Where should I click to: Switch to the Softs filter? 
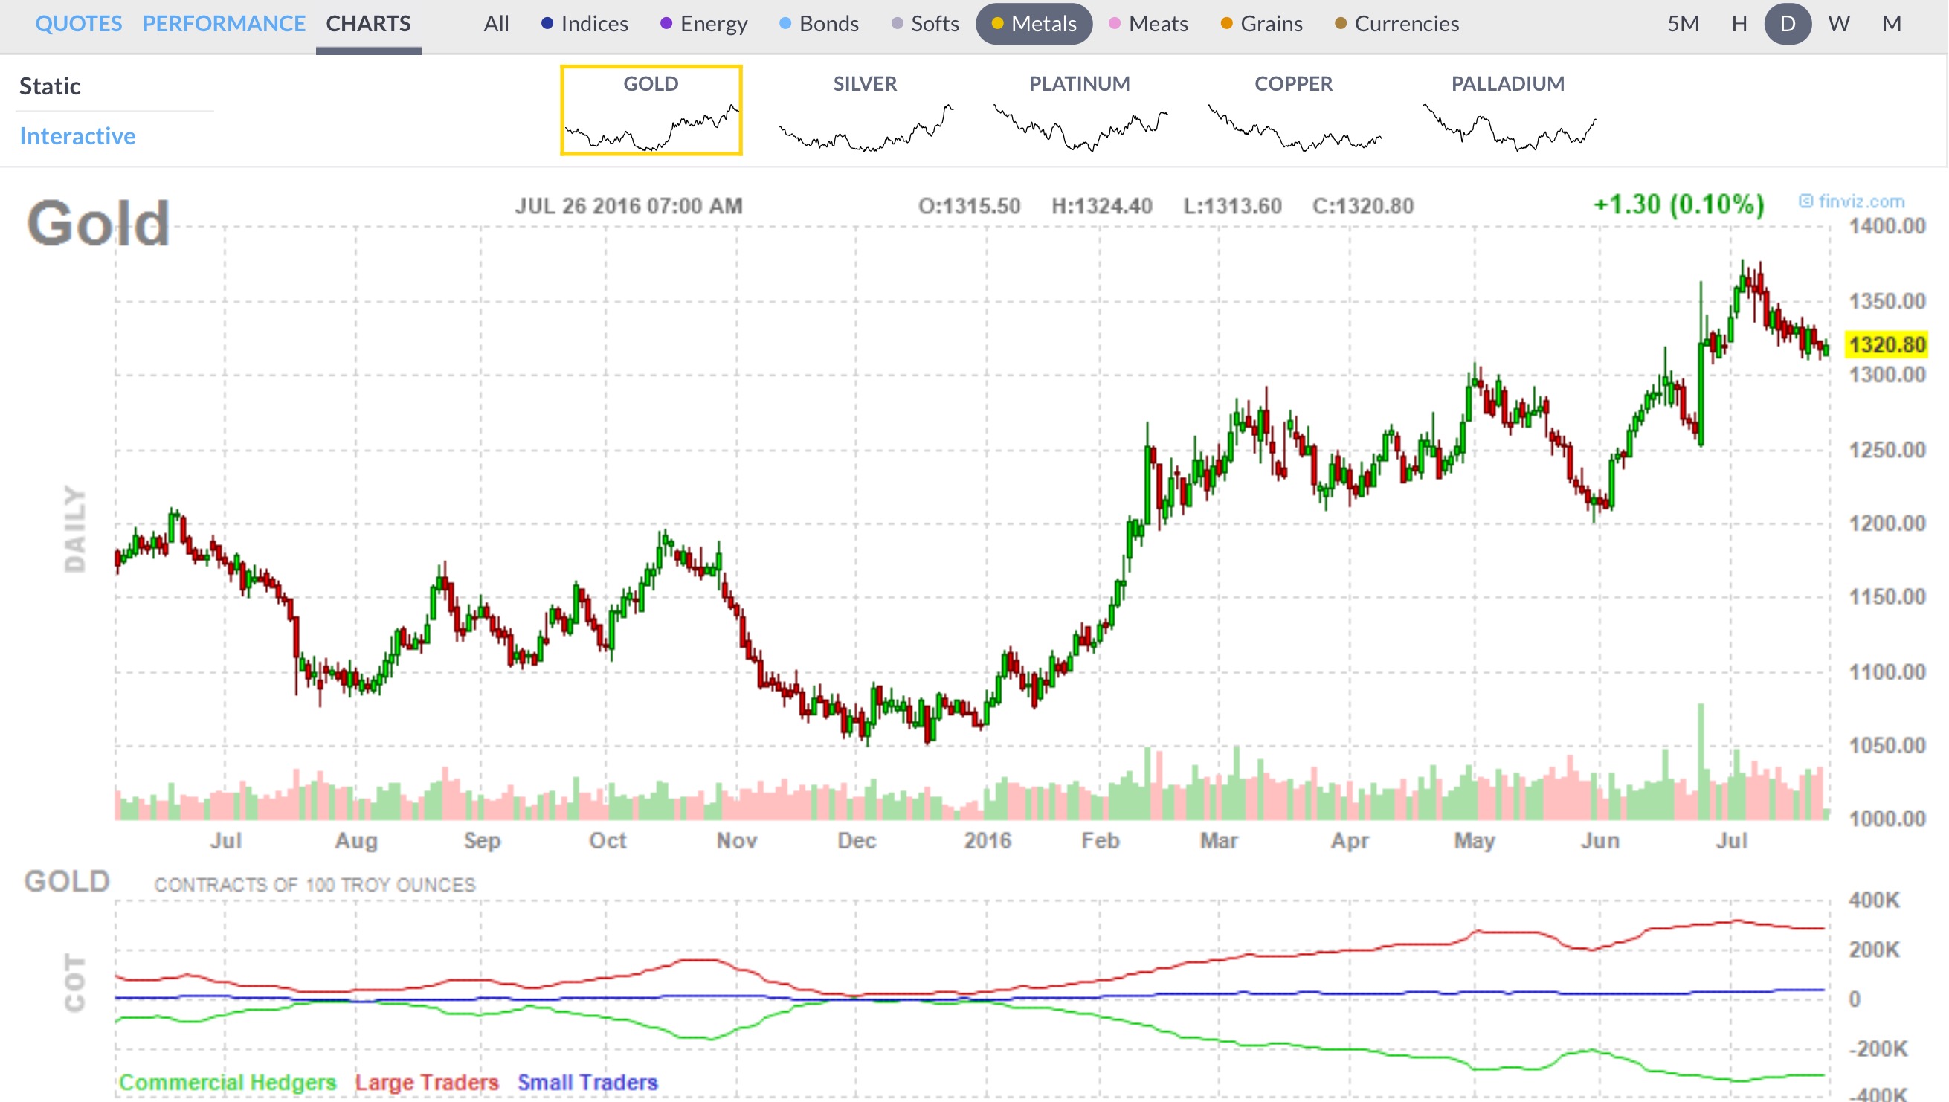coord(926,24)
